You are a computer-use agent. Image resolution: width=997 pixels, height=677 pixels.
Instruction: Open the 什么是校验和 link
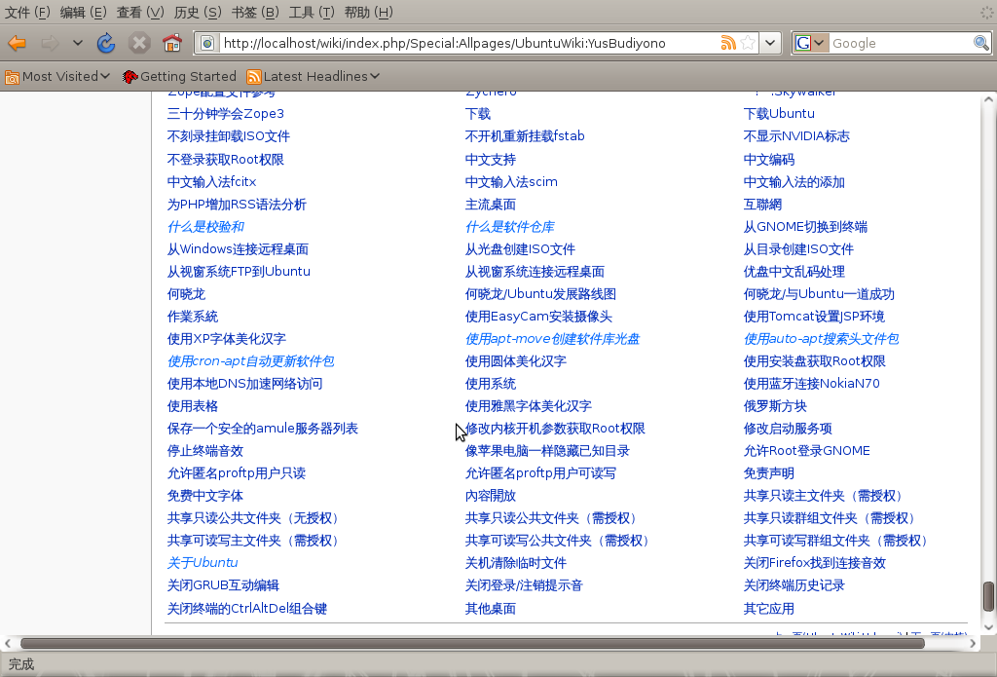(205, 227)
